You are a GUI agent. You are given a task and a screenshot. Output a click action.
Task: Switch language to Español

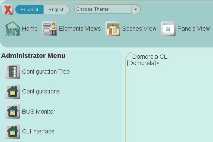click(30, 9)
